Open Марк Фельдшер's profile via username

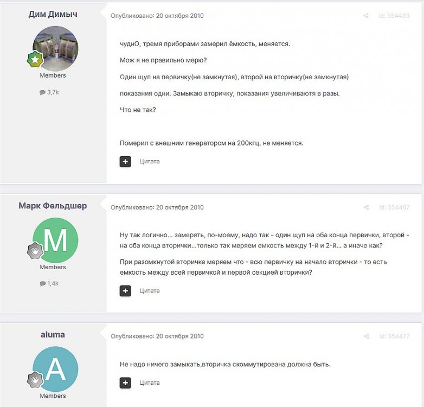53,206
